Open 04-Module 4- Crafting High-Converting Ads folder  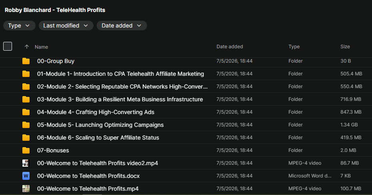point(95,112)
